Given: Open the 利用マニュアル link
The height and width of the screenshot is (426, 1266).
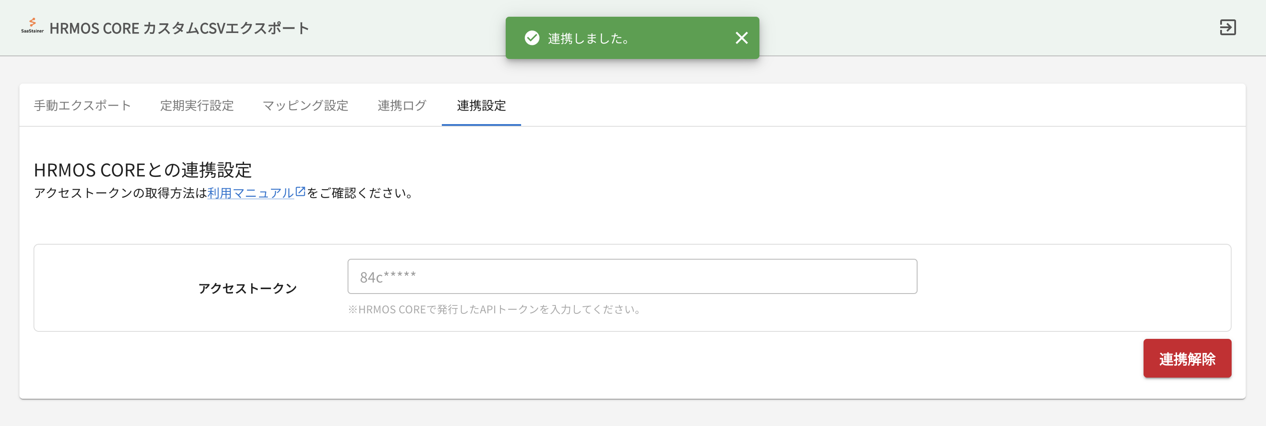Looking at the screenshot, I should point(251,193).
